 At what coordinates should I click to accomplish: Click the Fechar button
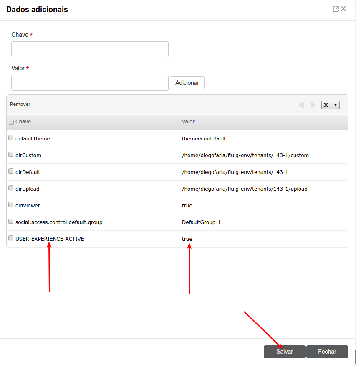pos(327,352)
